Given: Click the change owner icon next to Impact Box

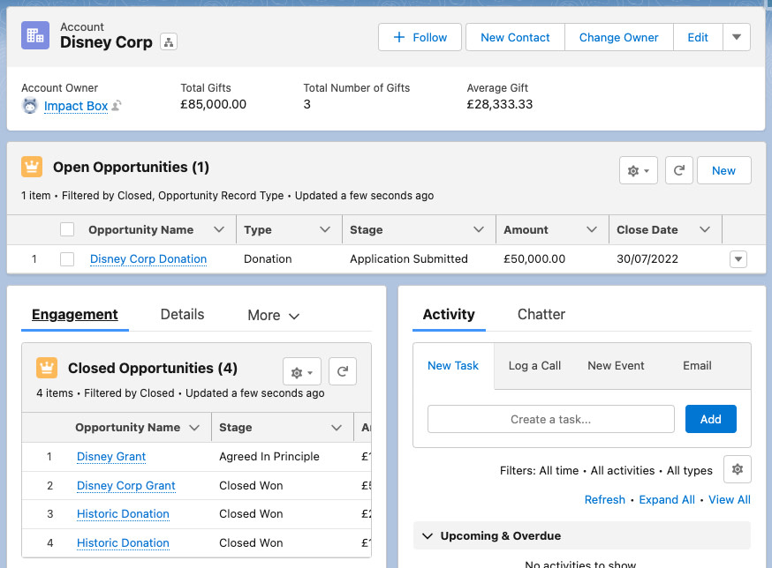Looking at the screenshot, I should click(x=117, y=106).
